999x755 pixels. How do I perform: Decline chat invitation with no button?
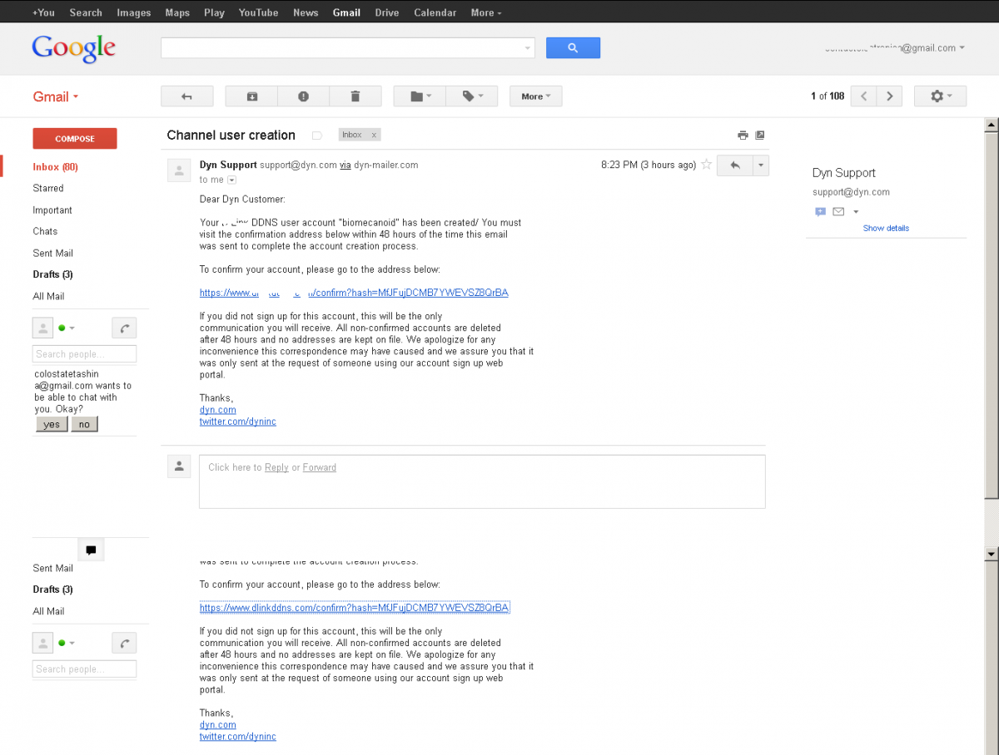coord(84,424)
